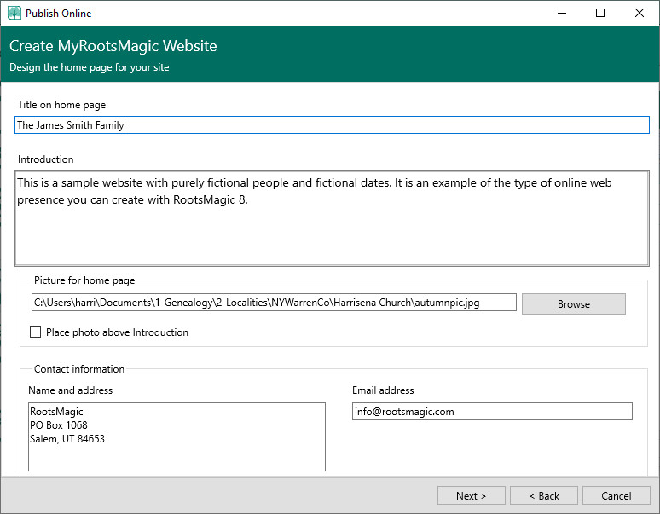Go to previous step with Back button
This screenshot has width=660, height=514.
coord(544,495)
